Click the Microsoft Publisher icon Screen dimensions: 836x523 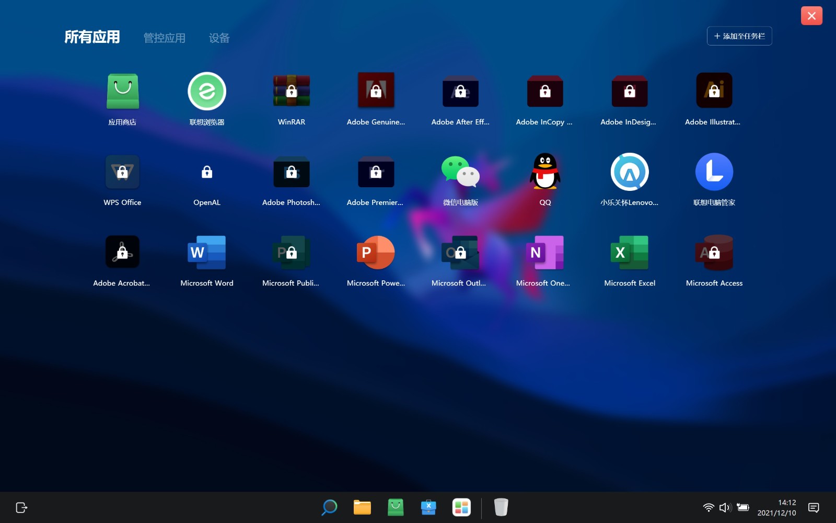[292, 252]
